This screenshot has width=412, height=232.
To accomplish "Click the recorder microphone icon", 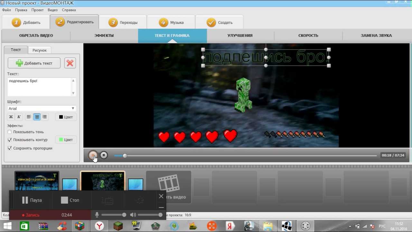I will (97, 215).
